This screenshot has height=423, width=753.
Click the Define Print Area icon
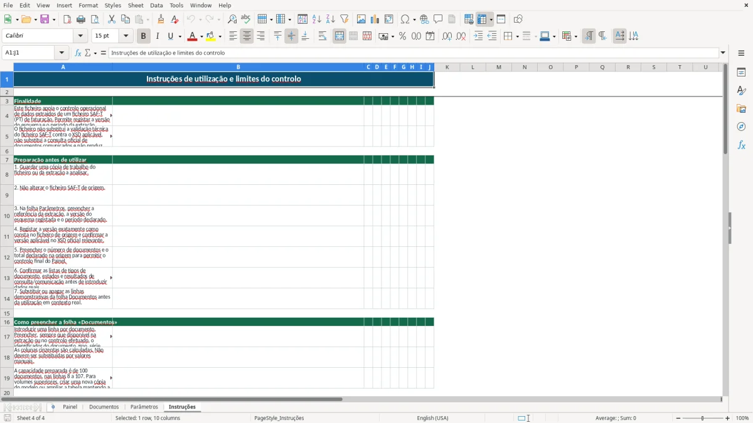coord(469,19)
